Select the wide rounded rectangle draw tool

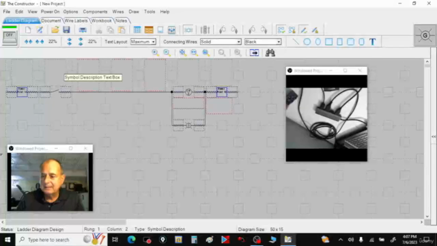[350, 42]
